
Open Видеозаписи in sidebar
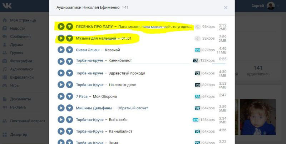click(22, 77)
